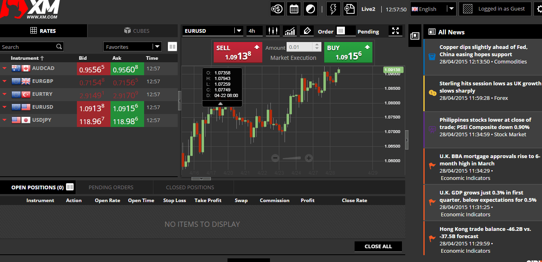This screenshot has height=262, width=542.
Task: Open the chart indicators icon
Action: pyautogui.click(x=289, y=31)
